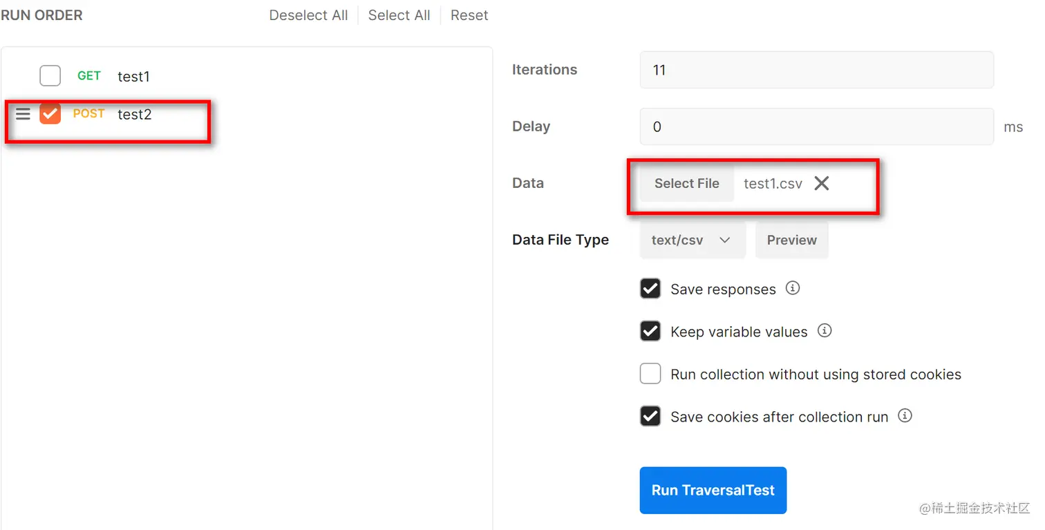
Task: Reset the run order
Action: coord(469,15)
